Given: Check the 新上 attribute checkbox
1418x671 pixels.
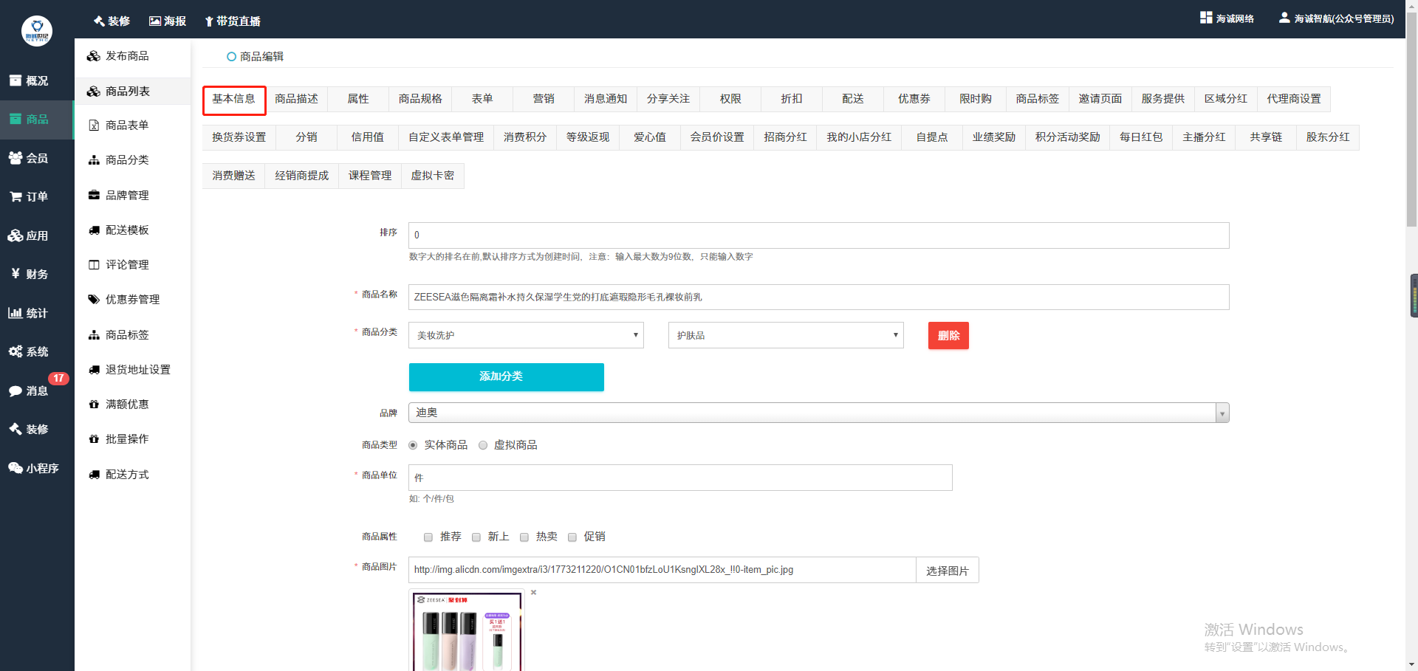Looking at the screenshot, I should (476, 537).
